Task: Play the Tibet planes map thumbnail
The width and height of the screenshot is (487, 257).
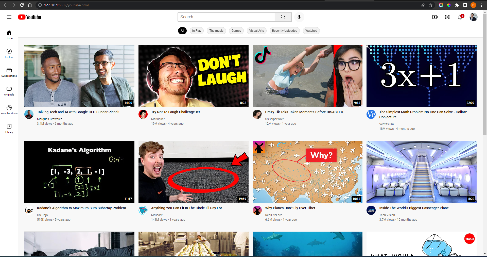Action: click(307, 172)
